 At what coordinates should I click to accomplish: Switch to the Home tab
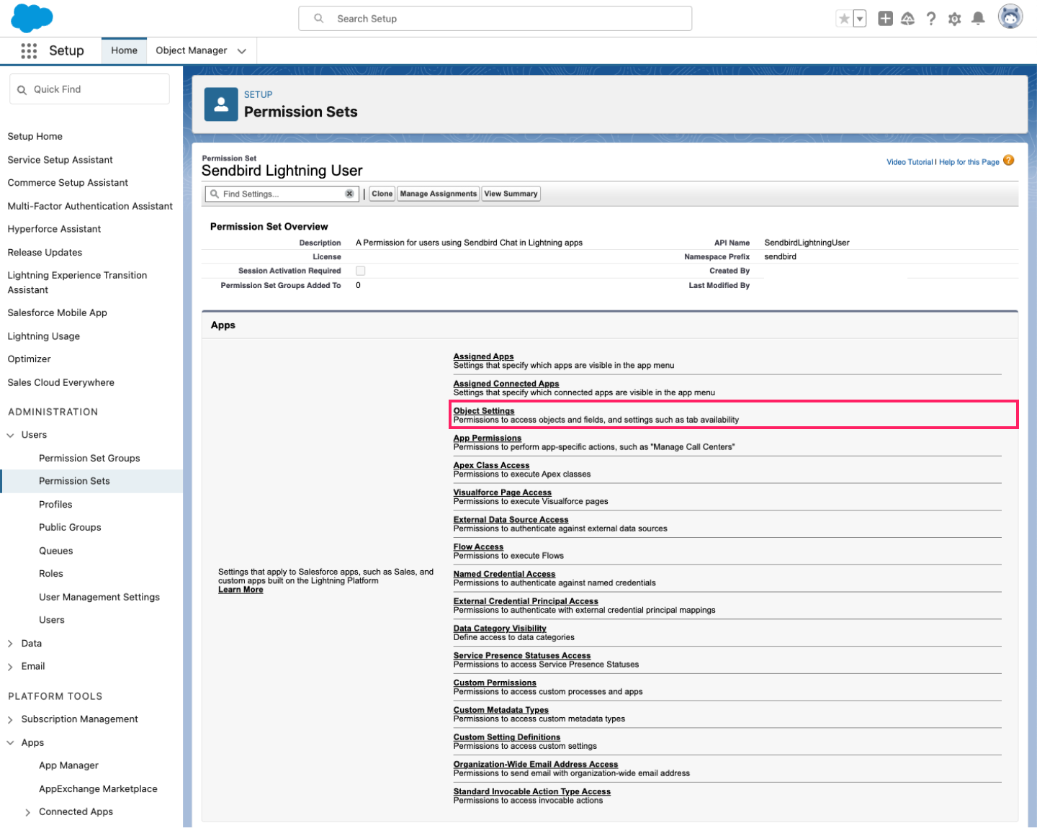pyautogui.click(x=124, y=50)
